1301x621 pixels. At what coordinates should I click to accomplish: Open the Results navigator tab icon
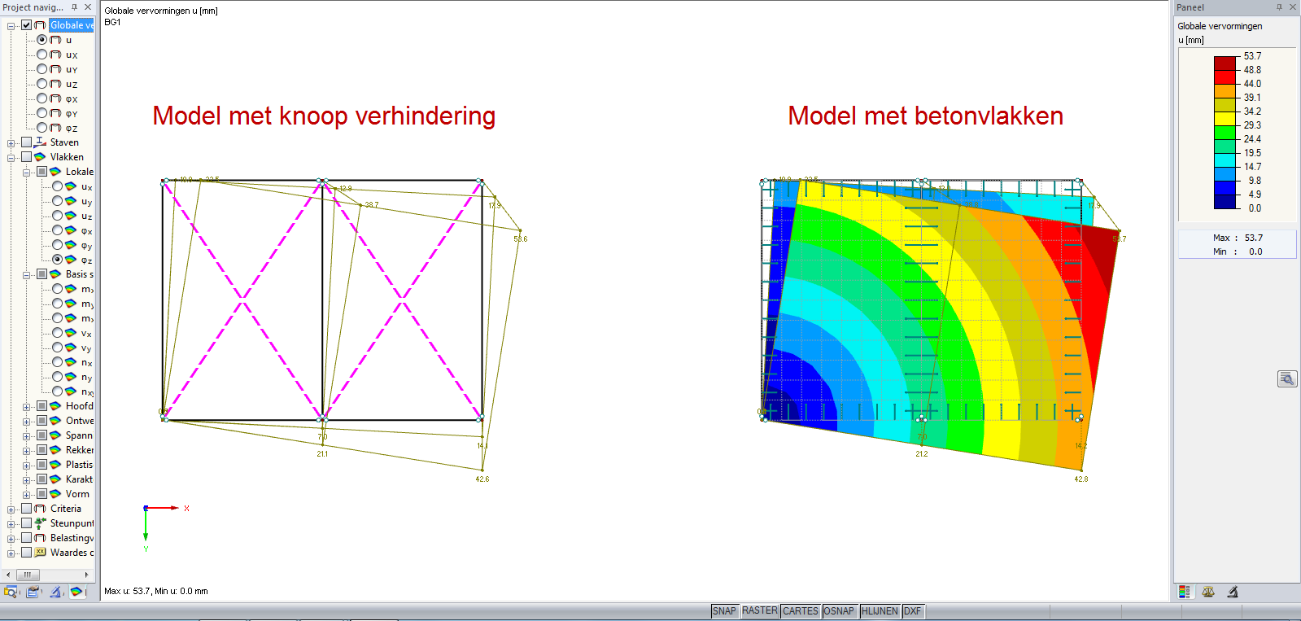point(77,592)
